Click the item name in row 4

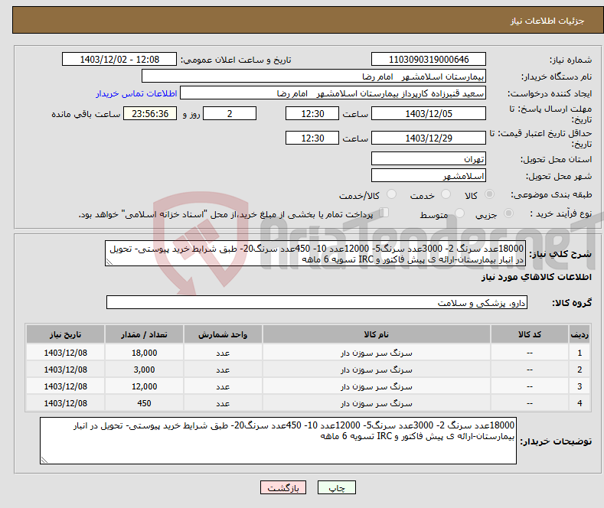pyautogui.click(x=377, y=403)
